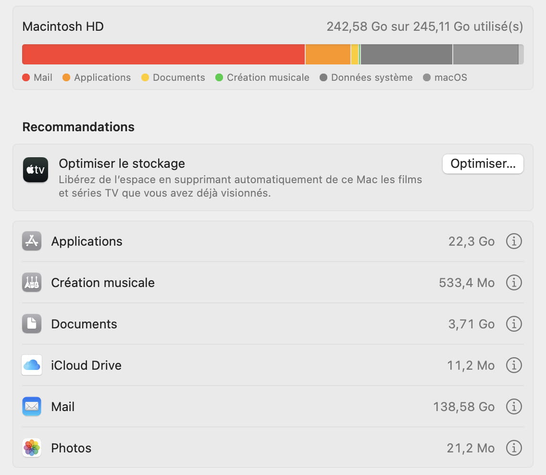The width and height of the screenshot is (546, 475).
Task: Click the orange Applications bar segment
Action: click(328, 54)
